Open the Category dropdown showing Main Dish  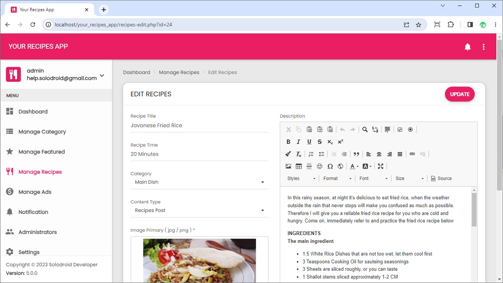tap(199, 182)
